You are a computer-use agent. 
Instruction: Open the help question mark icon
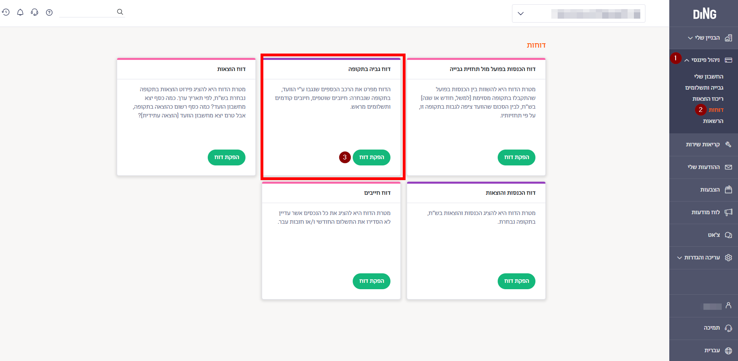click(x=49, y=12)
